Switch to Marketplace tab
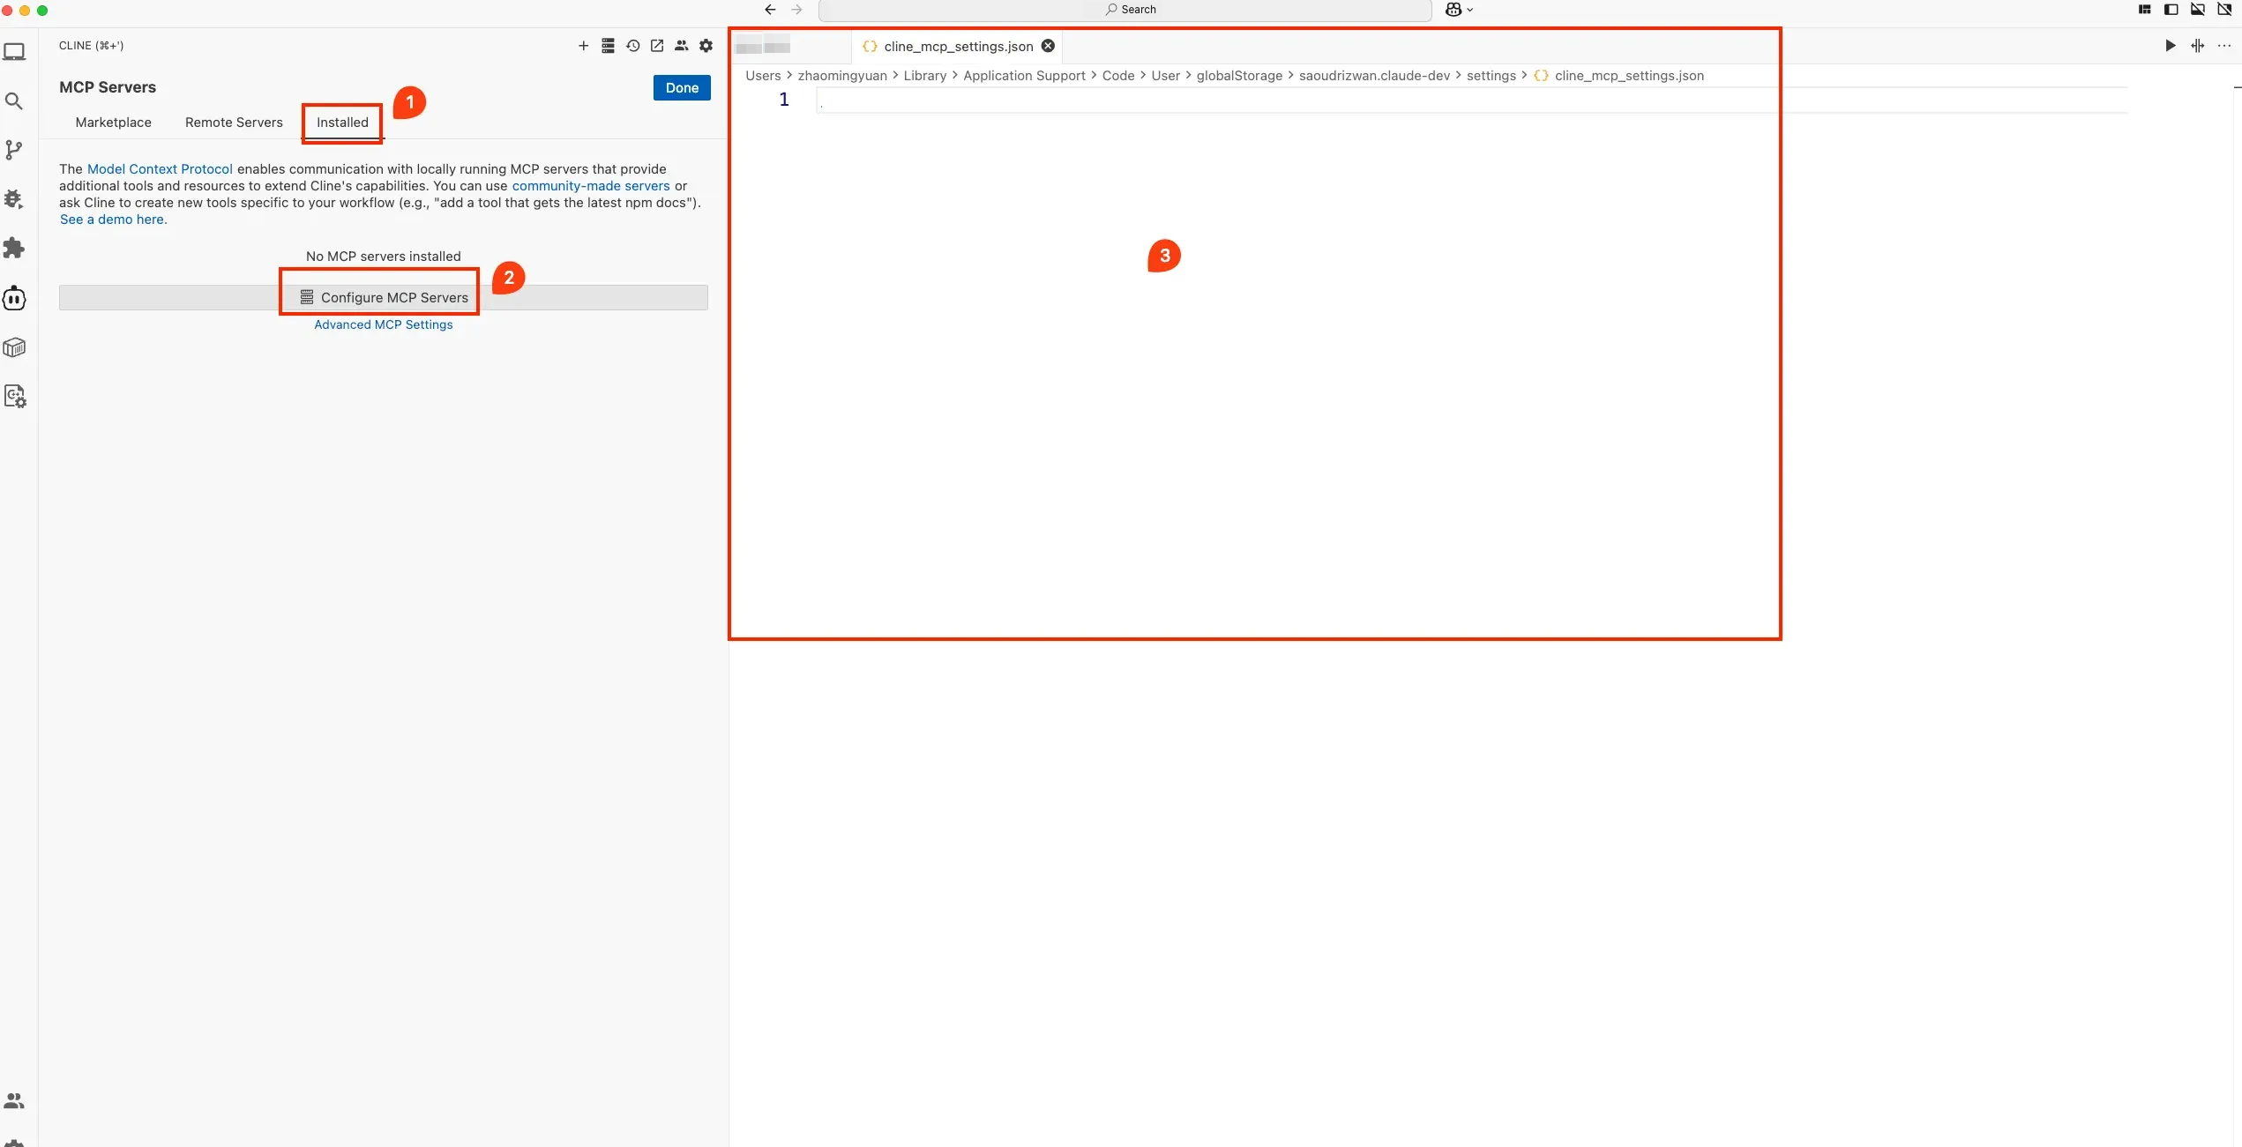 pyautogui.click(x=113, y=123)
